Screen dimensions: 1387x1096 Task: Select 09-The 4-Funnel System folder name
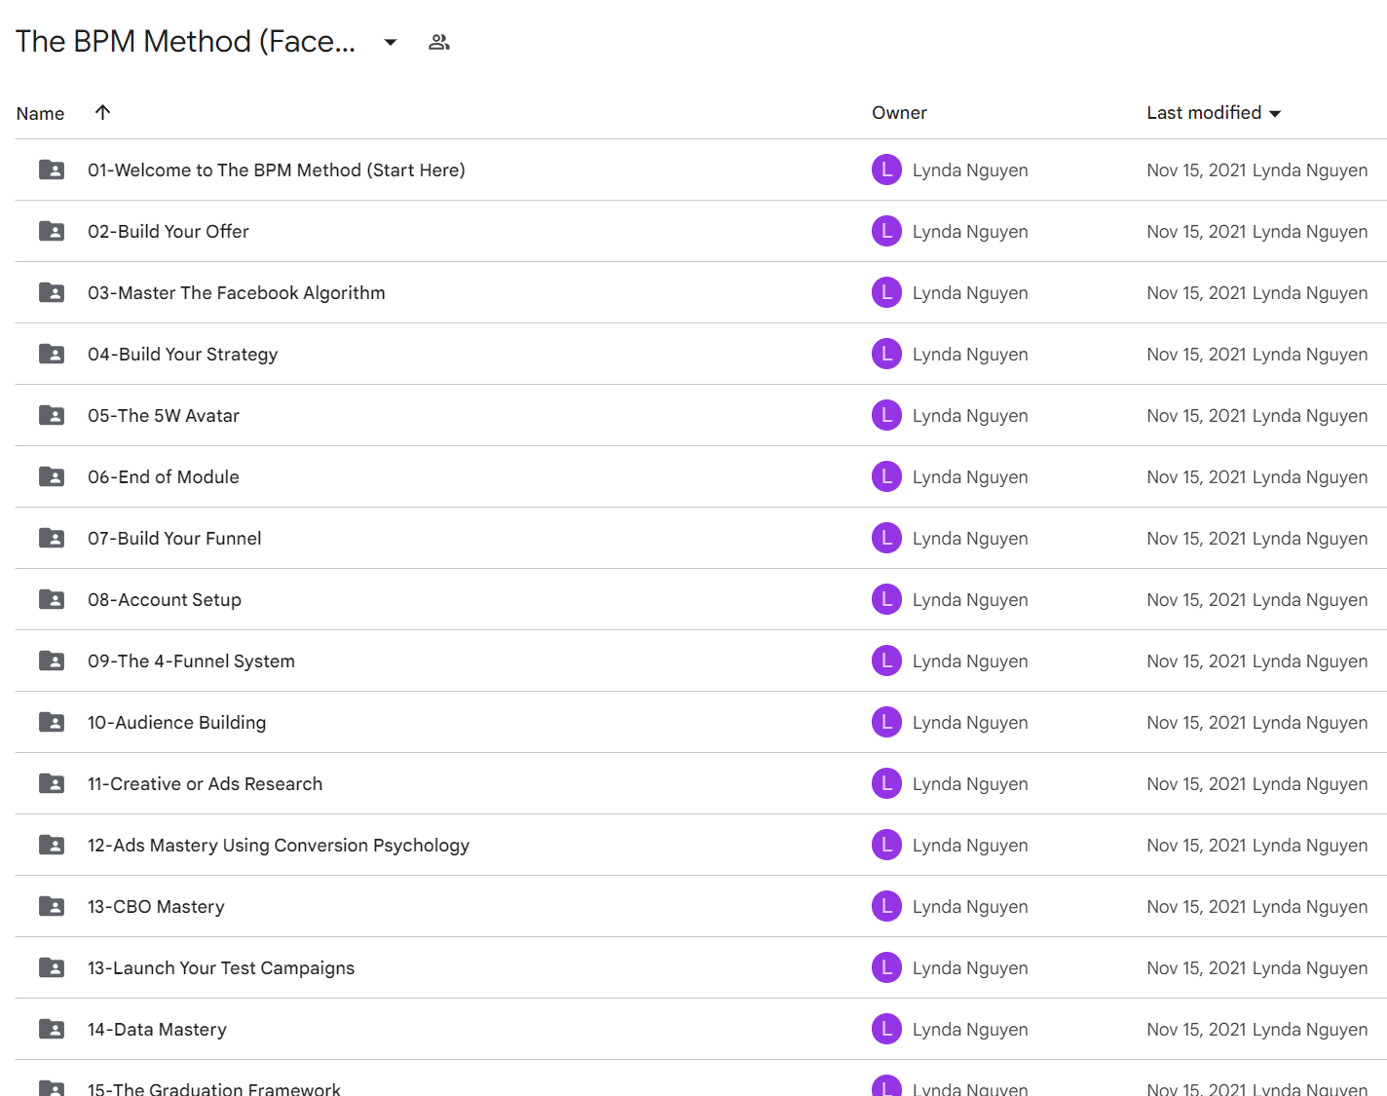pos(191,661)
